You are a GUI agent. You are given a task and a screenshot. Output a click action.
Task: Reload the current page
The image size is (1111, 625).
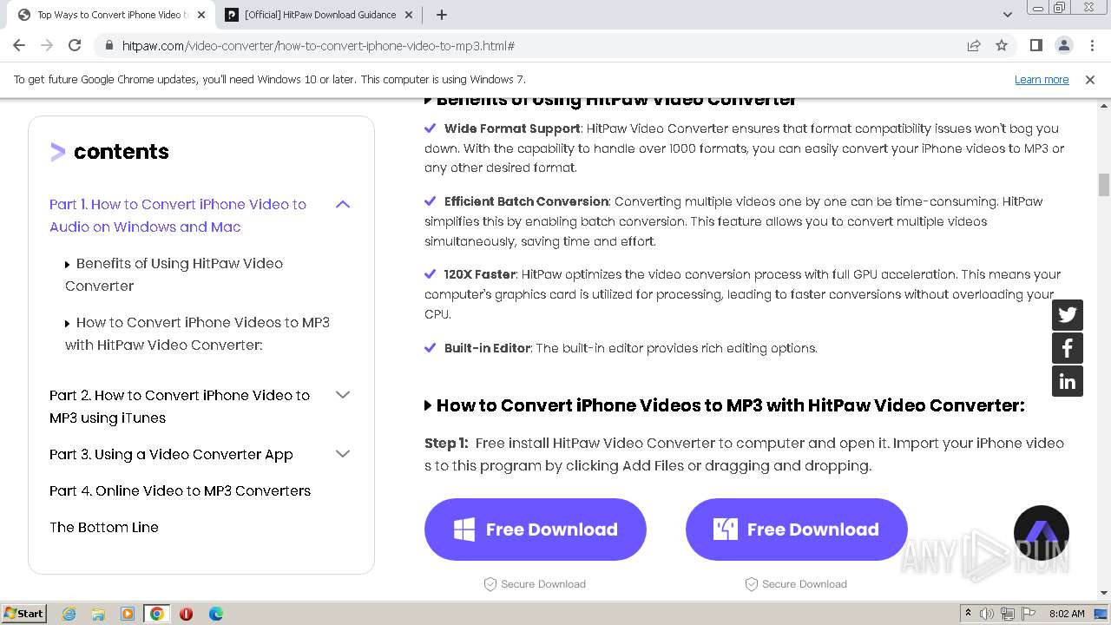pyautogui.click(x=75, y=45)
